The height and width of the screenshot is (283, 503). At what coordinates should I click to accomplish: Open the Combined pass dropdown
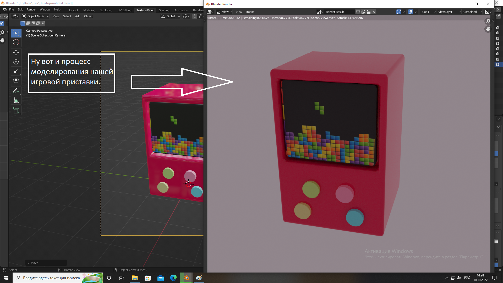point(472,12)
